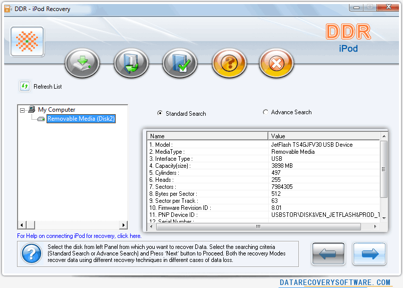This screenshot has width=403, height=288.
Task: Click the My Computer icon in tree
Action: tap(32, 109)
